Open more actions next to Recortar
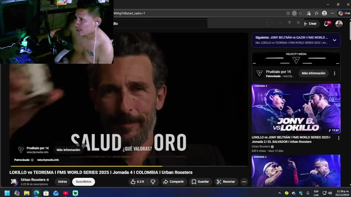This screenshot has width=351, height=197. tap(244, 182)
